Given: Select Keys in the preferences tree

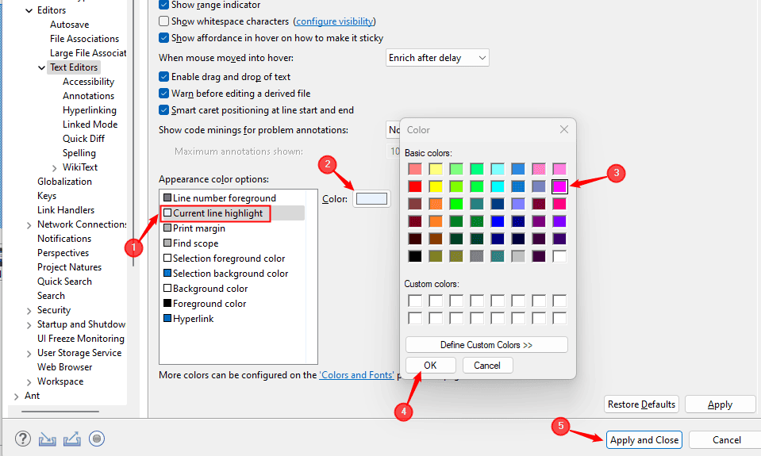Looking at the screenshot, I should coord(47,196).
